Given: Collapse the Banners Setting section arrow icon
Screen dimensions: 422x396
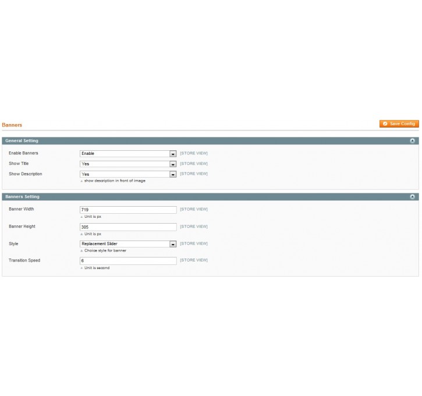Looking at the screenshot, I should 413,197.
